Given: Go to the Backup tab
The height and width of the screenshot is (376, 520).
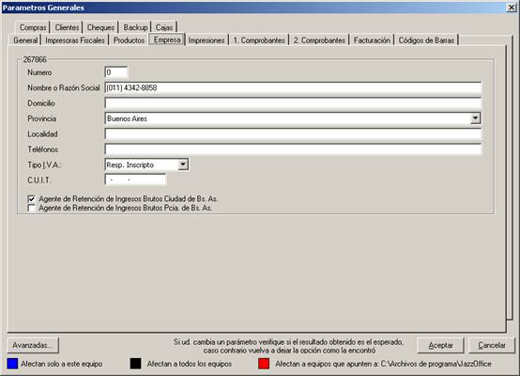Looking at the screenshot, I should [x=135, y=27].
